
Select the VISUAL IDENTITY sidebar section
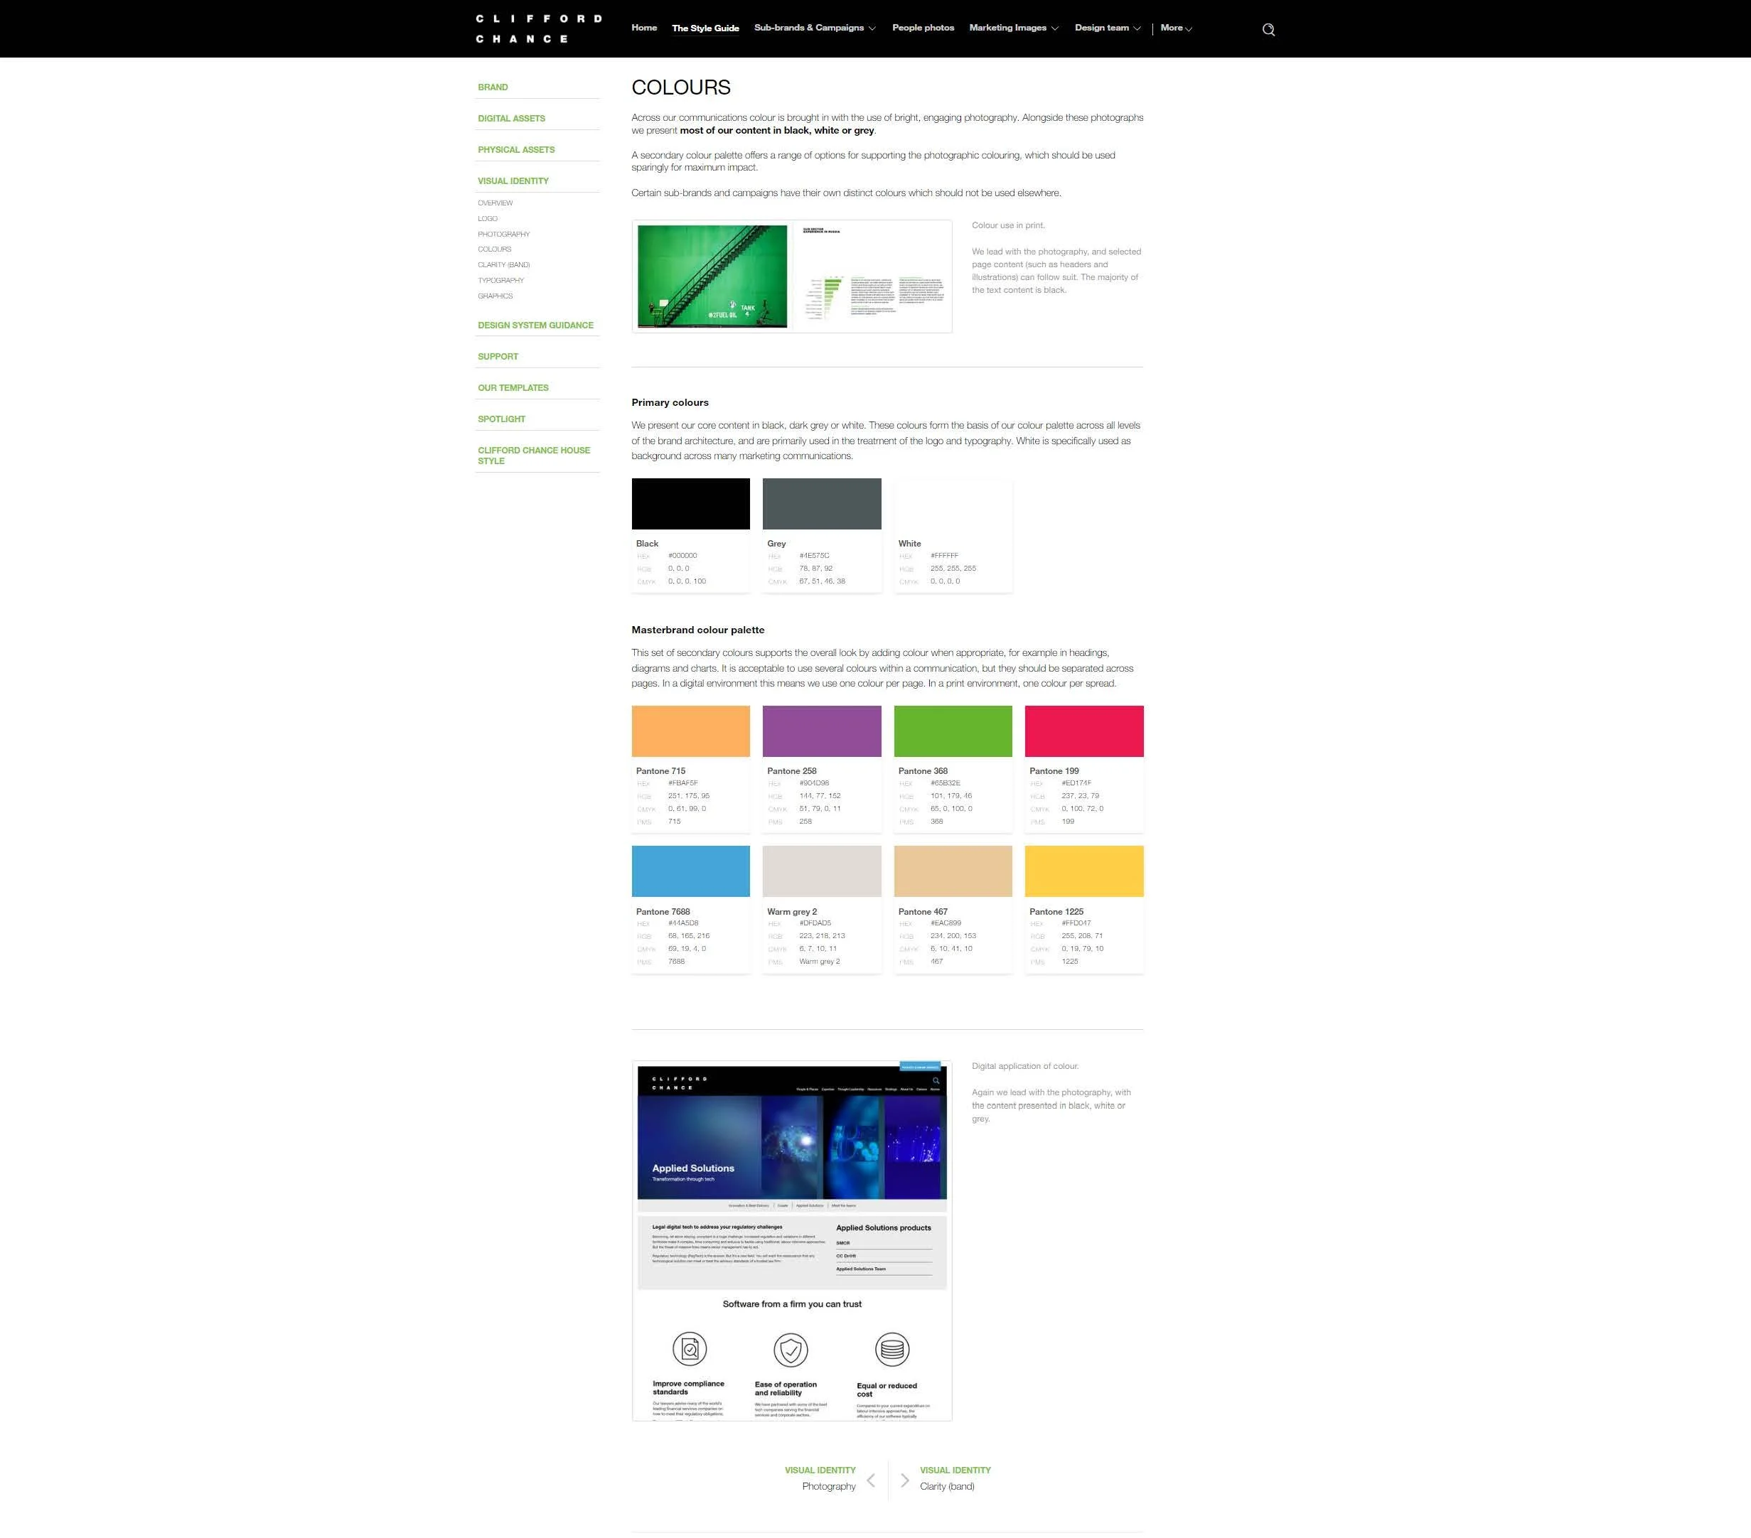(x=513, y=181)
